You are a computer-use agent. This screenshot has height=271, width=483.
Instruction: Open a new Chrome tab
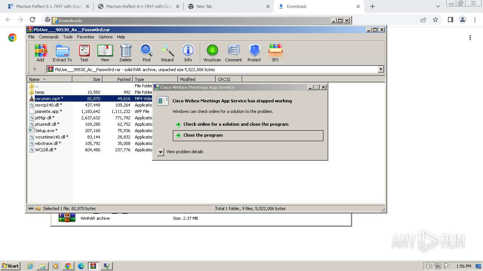372,6
